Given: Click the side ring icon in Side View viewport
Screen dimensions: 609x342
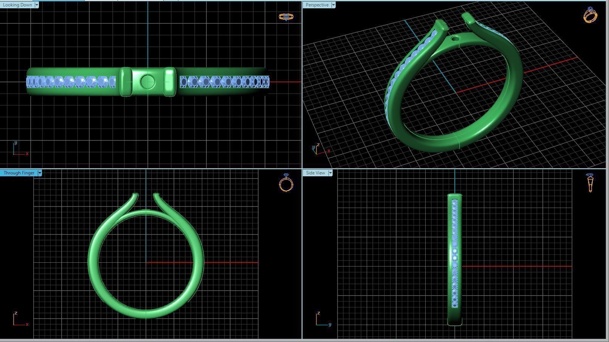Looking at the screenshot, I should [x=590, y=183].
